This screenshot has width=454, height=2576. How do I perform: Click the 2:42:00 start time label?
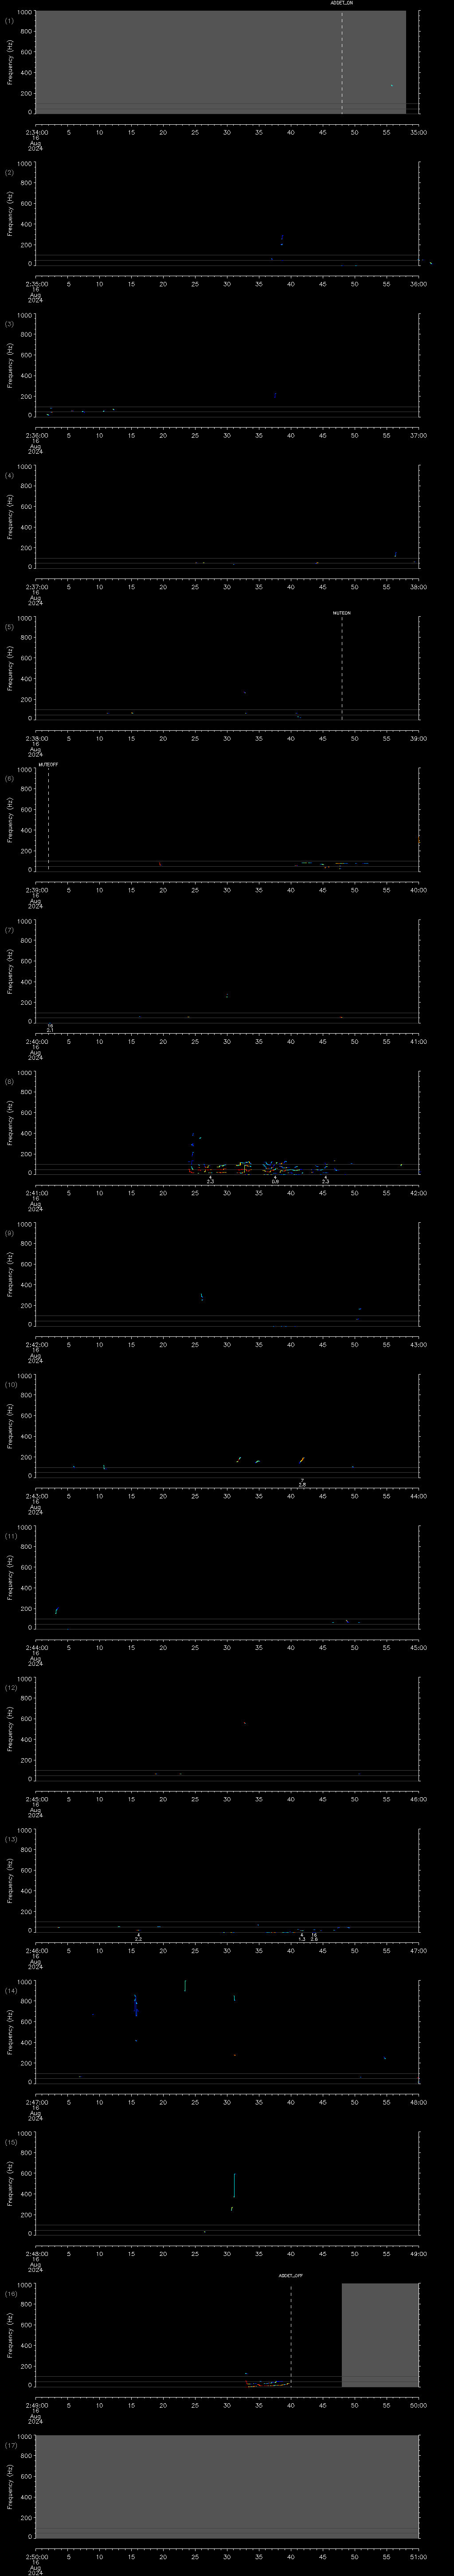tap(36, 1345)
